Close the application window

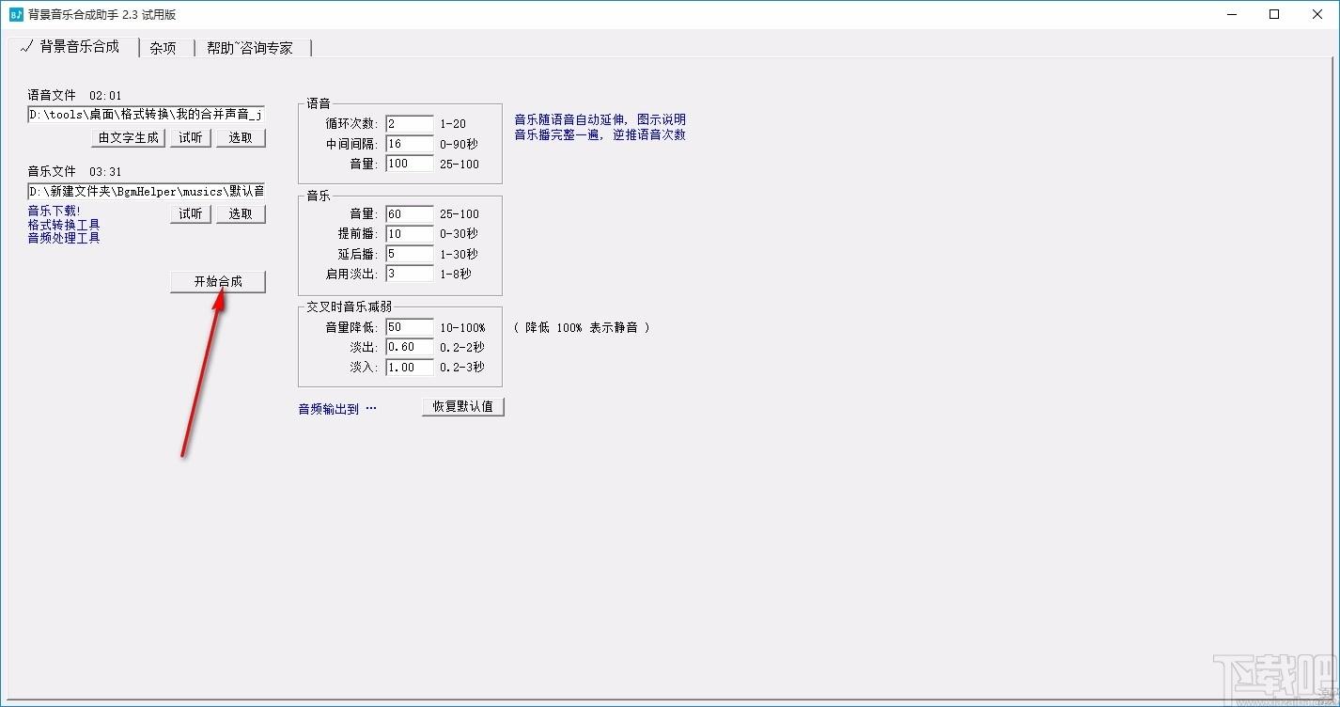[x=1317, y=14]
